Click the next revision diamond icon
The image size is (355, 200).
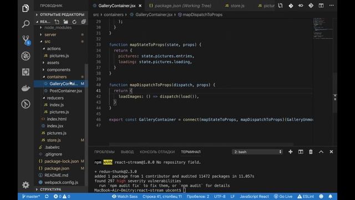(311, 6)
